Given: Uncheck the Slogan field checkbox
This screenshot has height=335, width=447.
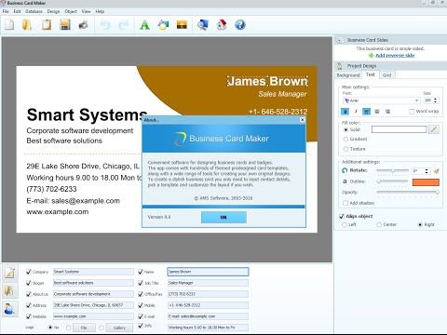Looking at the screenshot, I should click(x=29, y=283).
